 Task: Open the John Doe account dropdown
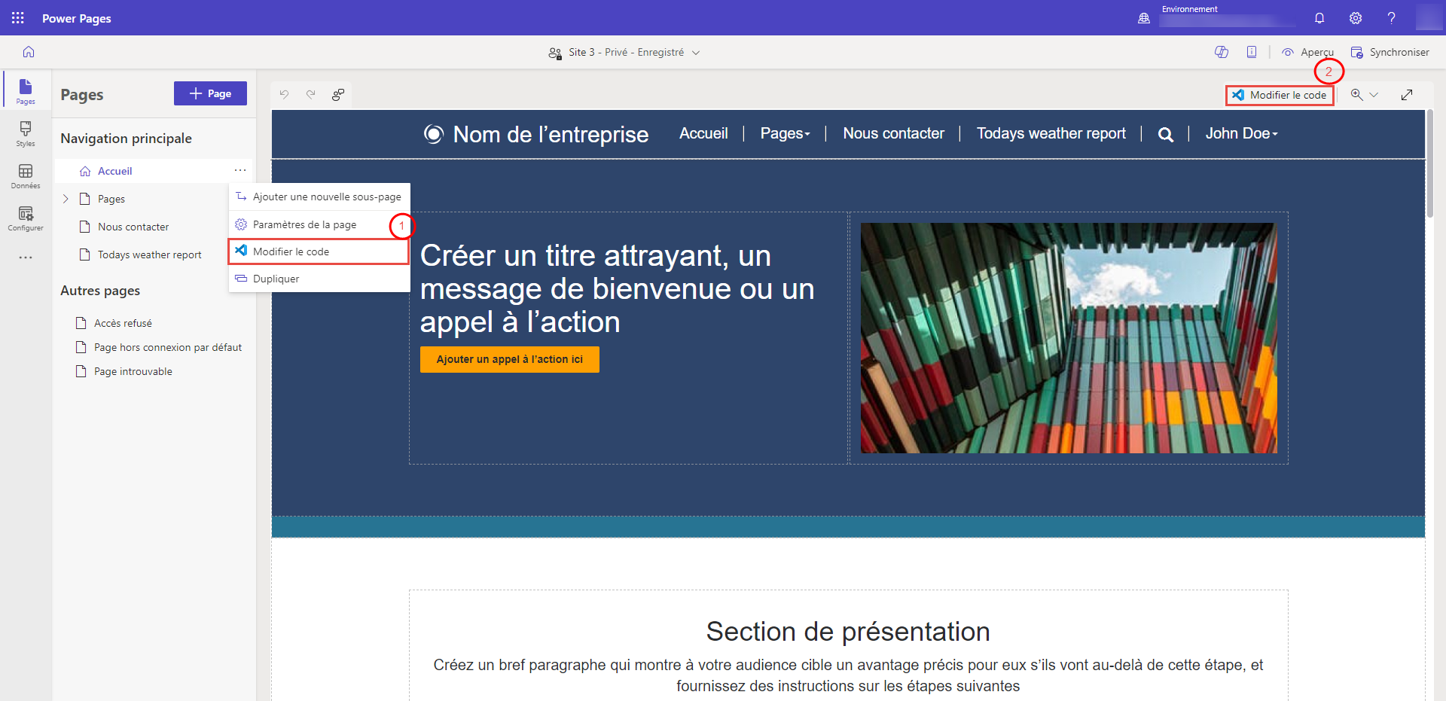click(1241, 133)
